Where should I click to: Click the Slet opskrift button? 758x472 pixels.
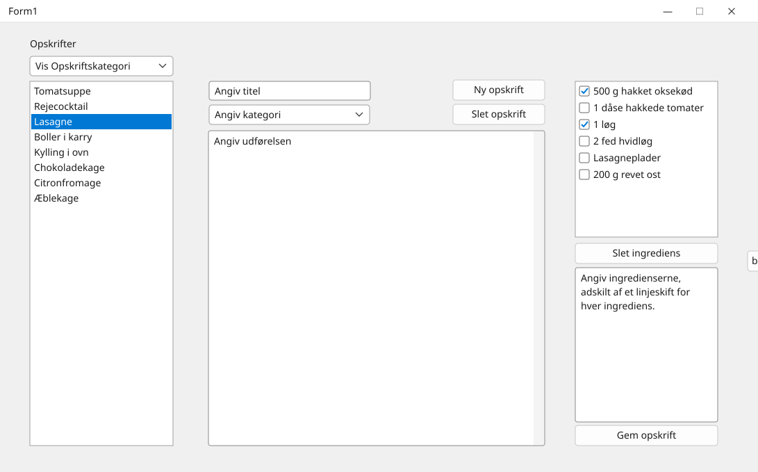[x=498, y=114]
